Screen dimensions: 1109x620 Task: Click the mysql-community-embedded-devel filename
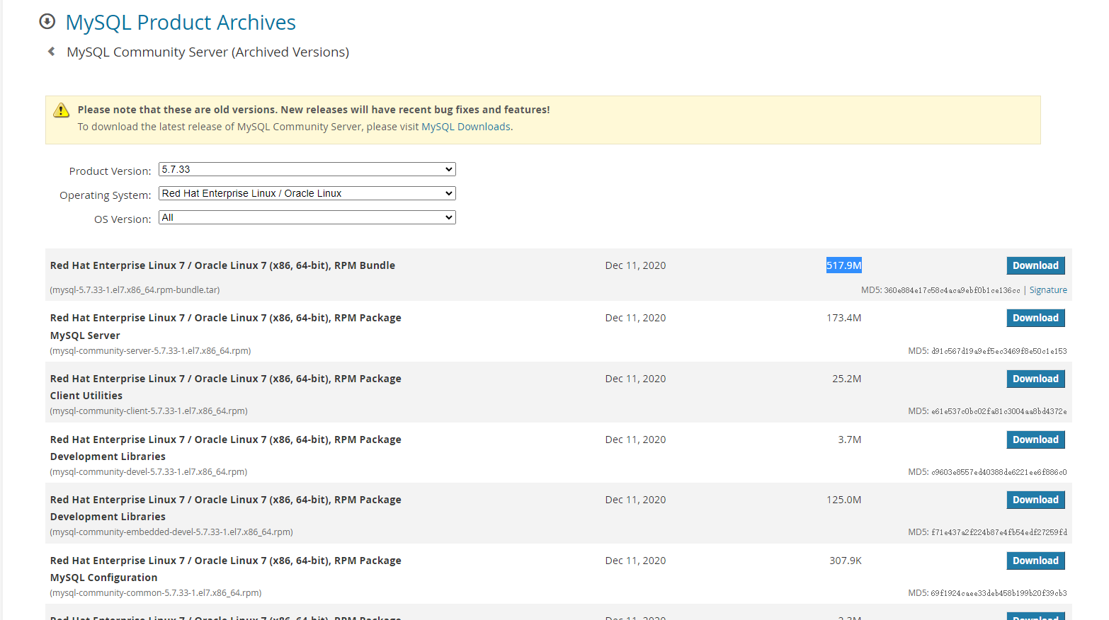(171, 532)
